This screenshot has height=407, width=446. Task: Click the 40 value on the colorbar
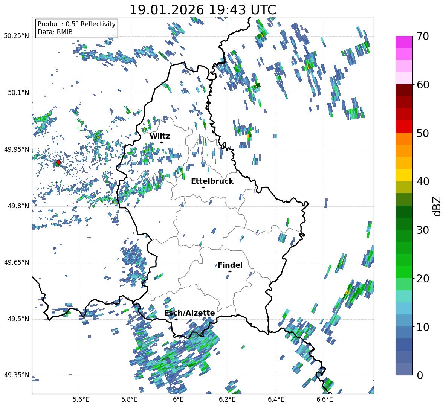(x=422, y=181)
